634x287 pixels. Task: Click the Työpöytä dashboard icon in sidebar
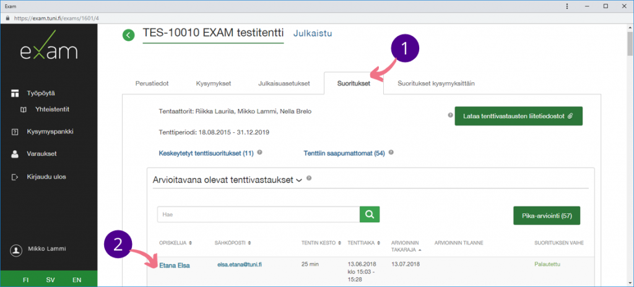click(x=15, y=93)
